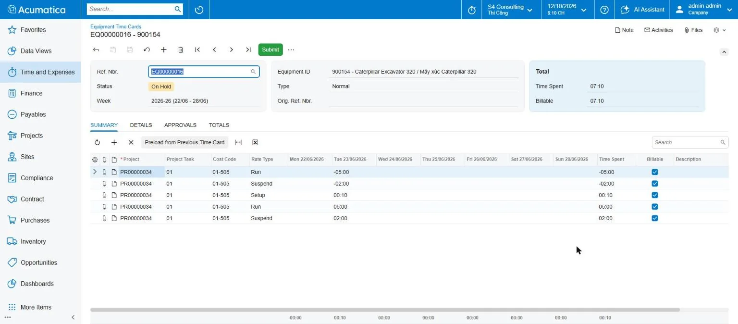738x324 pixels.
Task: Open the timer stopwatch icon in header
Action: [x=471, y=10]
